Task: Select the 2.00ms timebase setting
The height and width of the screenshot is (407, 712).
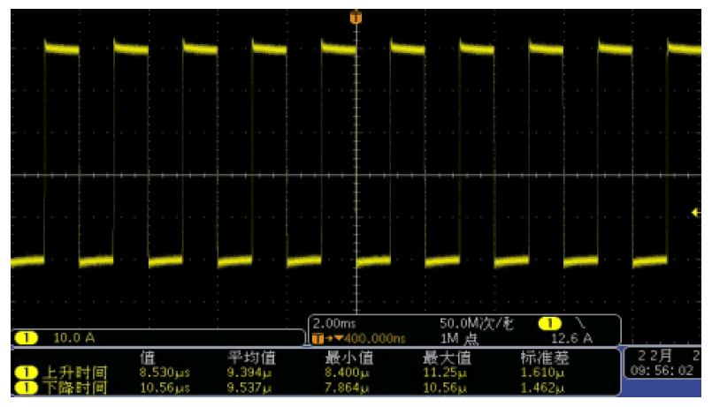Action: click(x=334, y=324)
